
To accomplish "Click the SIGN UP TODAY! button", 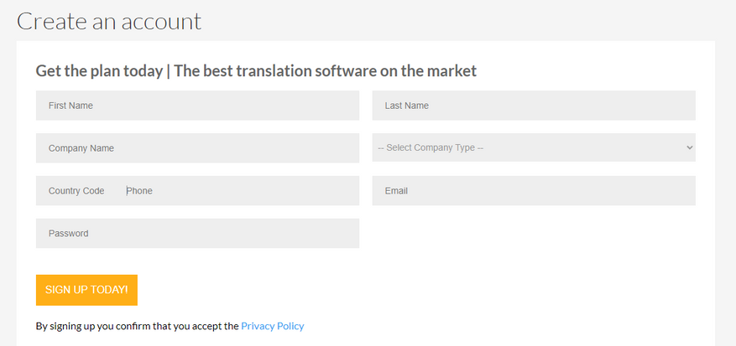I will pyautogui.click(x=86, y=290).
